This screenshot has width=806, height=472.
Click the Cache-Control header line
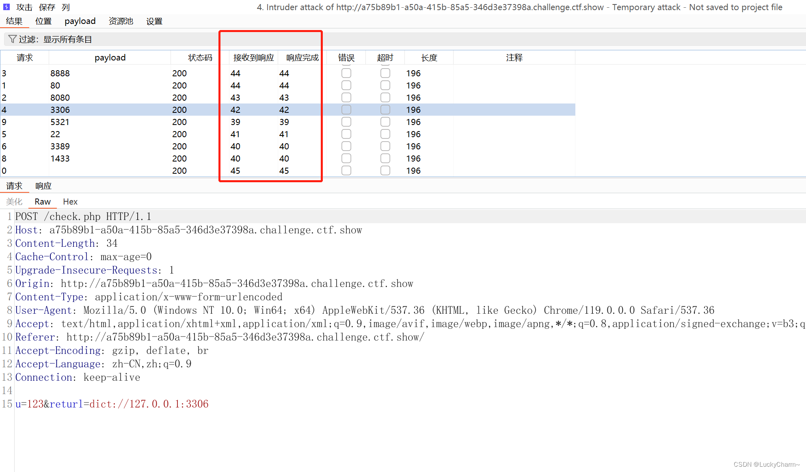[x=84, y=256]
